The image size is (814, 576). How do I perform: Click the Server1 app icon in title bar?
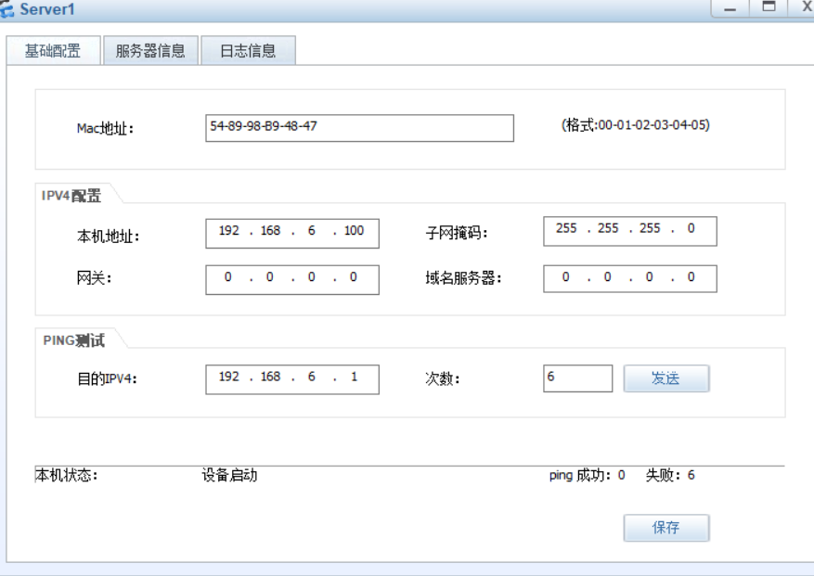(6, 9)
